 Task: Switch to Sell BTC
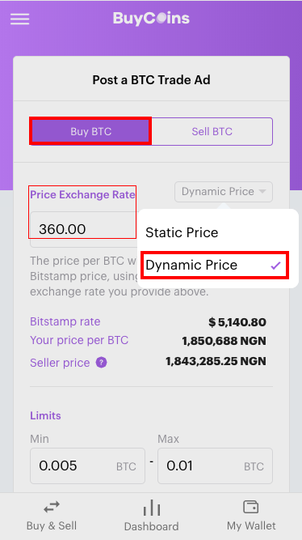click(x=212, y=131)
